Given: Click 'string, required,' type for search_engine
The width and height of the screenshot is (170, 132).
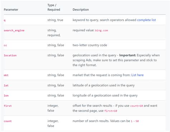Looking at the screenshot, I should (54, 33).
